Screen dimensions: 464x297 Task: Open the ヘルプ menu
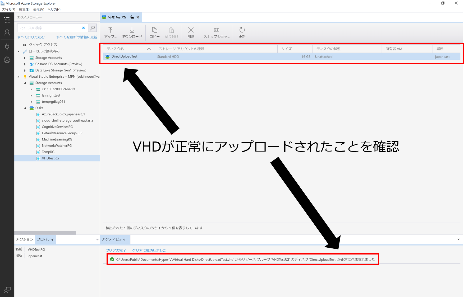54,10
